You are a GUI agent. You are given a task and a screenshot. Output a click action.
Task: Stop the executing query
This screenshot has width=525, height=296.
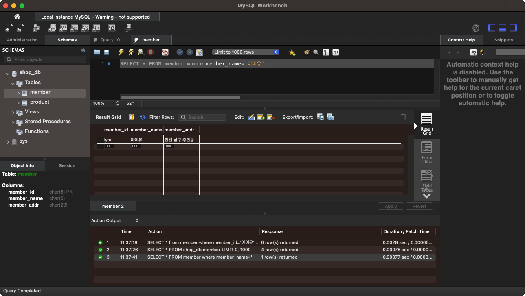pyautogui.click(x=150, y=52)
